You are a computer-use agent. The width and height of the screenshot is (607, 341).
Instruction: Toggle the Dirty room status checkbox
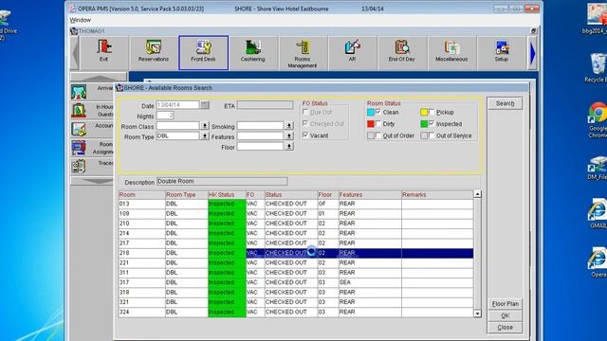coord(378,124)
